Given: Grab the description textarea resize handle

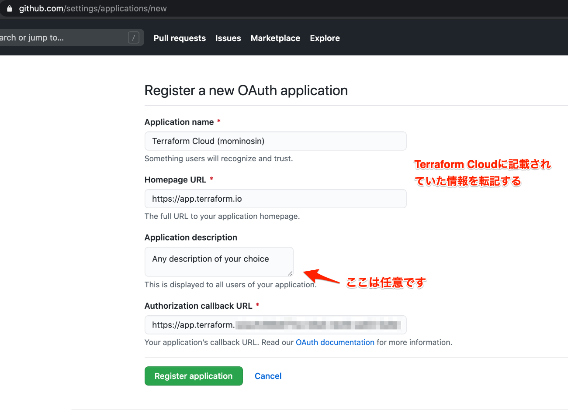Looking at the screenshot, I should pyautogui.click(x=290, y=273).
